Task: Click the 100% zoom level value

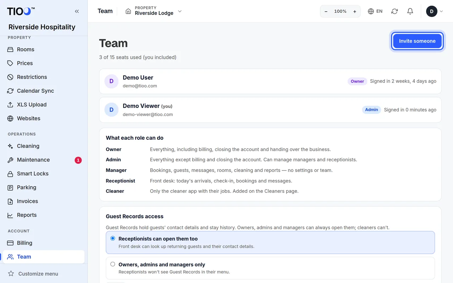Action: [x=340, y=11]
